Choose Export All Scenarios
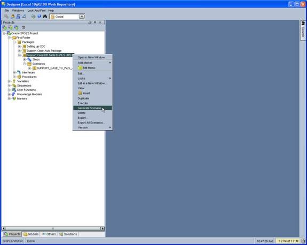The height and width of the screenshot is (245, 307). tap(92, 122)
